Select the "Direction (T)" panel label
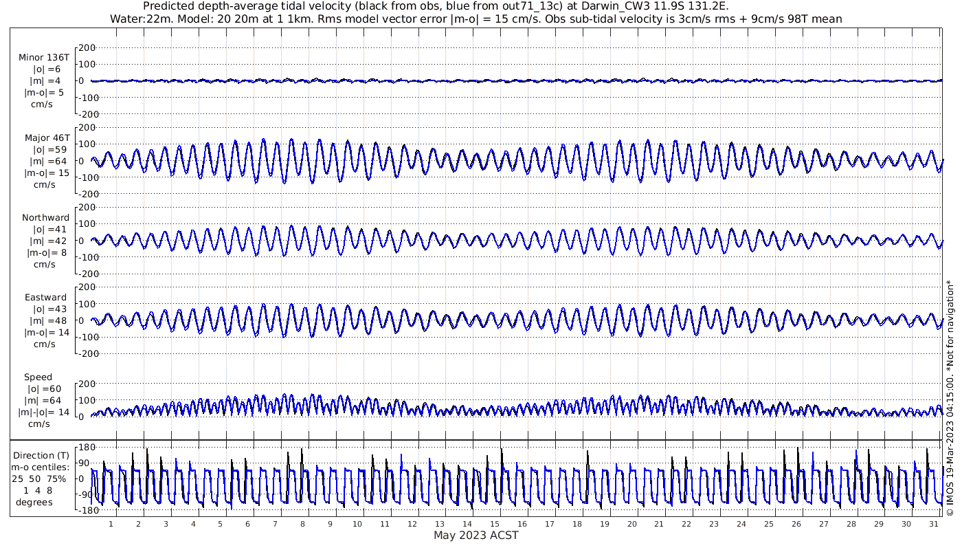The image size is (962, 550). (x=41, y=456)
